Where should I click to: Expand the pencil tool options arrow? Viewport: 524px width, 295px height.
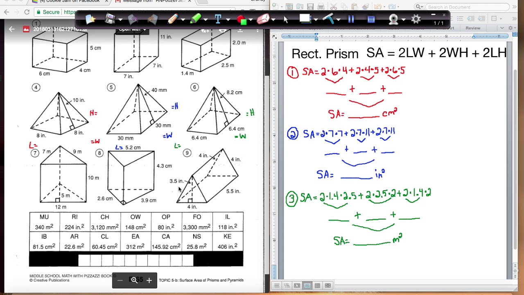click(183, 20)
